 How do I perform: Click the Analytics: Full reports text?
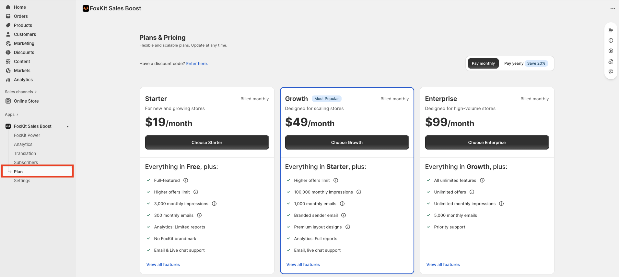[x=315, y=238]
